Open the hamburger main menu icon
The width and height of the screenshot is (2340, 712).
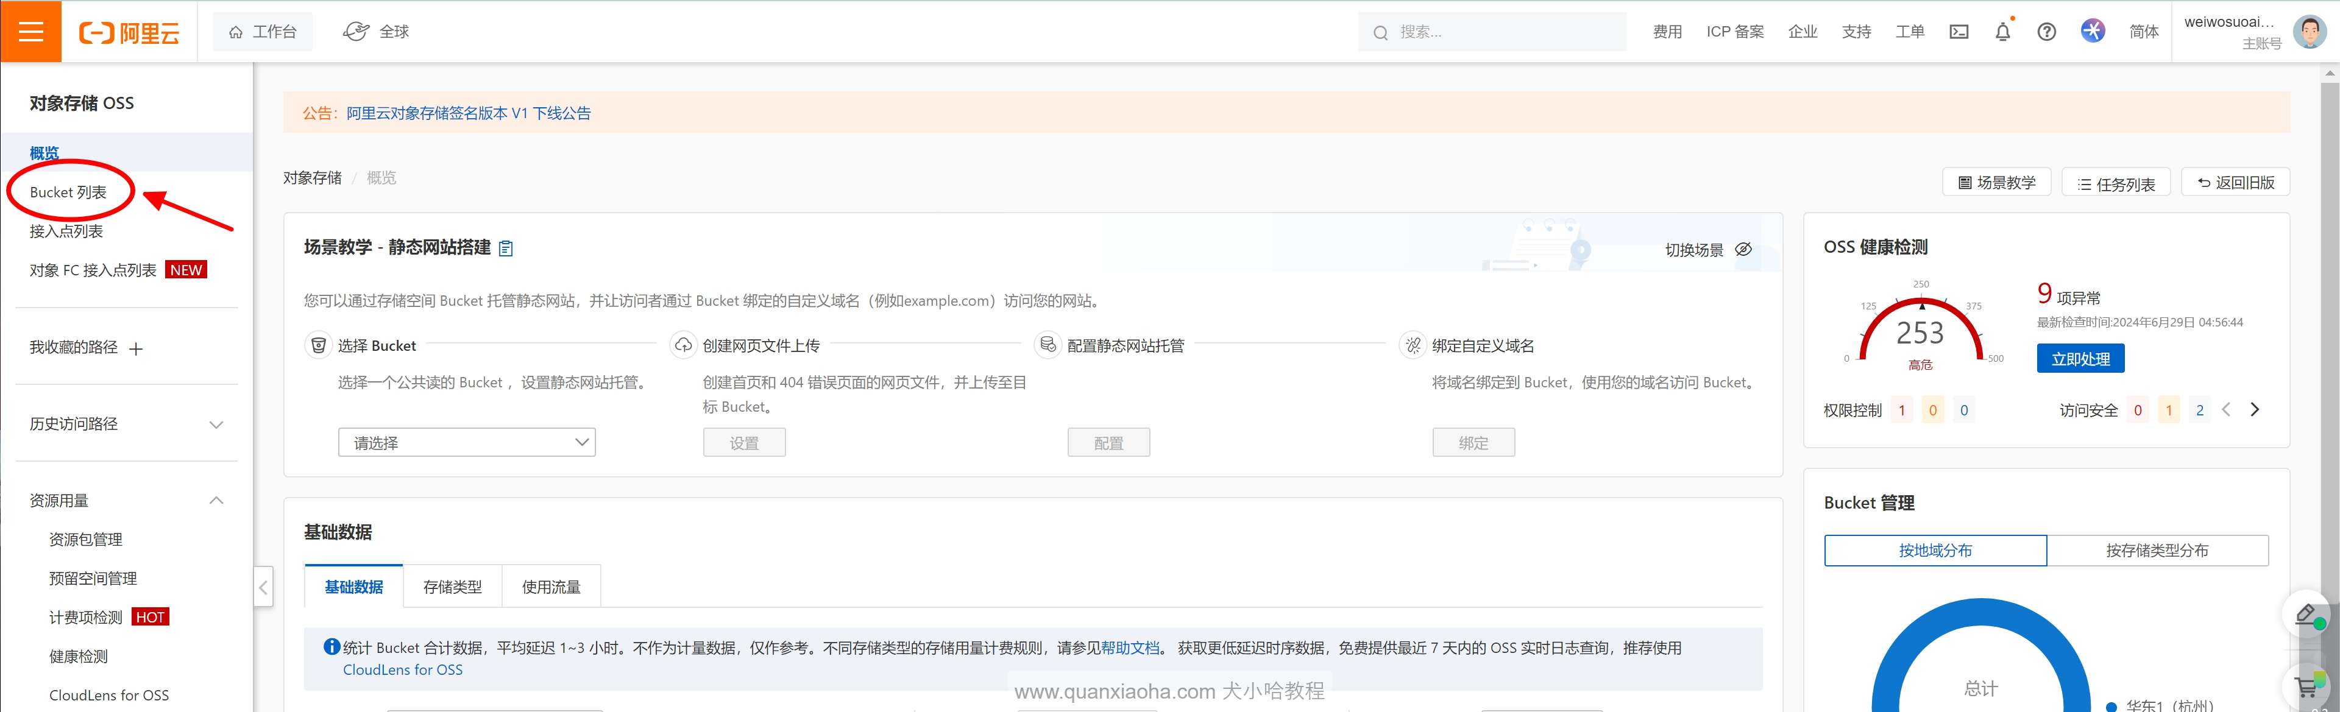[x=31, y=32]
